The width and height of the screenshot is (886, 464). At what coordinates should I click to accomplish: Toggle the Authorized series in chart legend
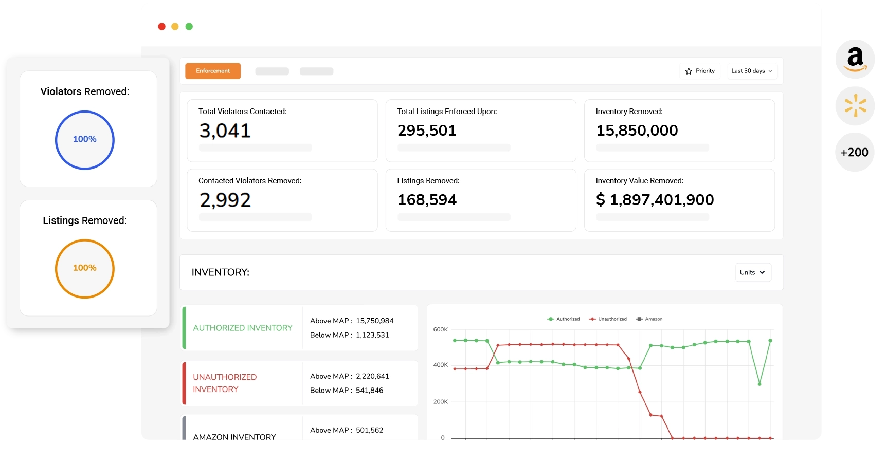pos(564,319)
